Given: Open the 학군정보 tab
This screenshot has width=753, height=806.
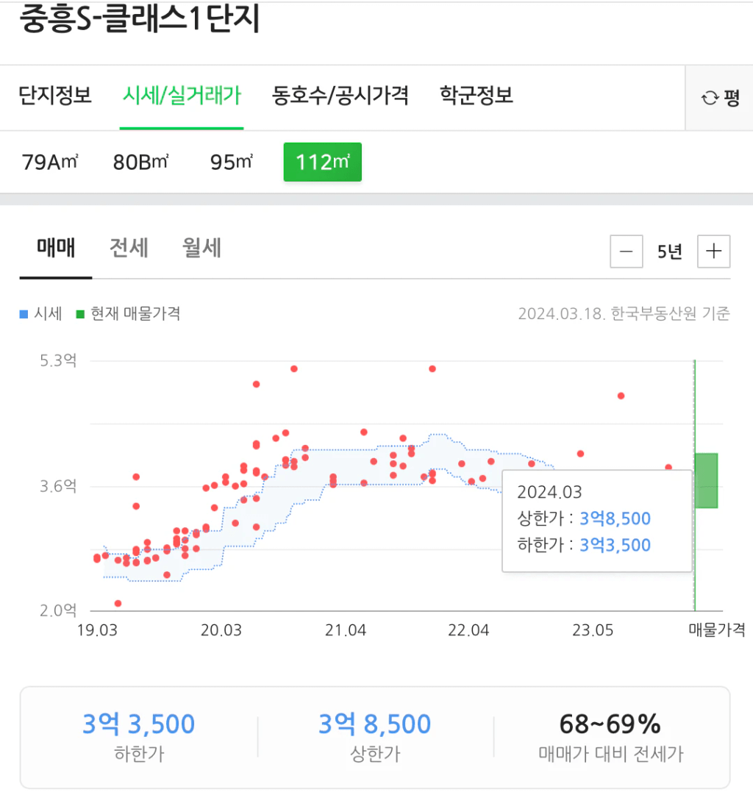Looking at the screenshot, I should click(476, 95).
